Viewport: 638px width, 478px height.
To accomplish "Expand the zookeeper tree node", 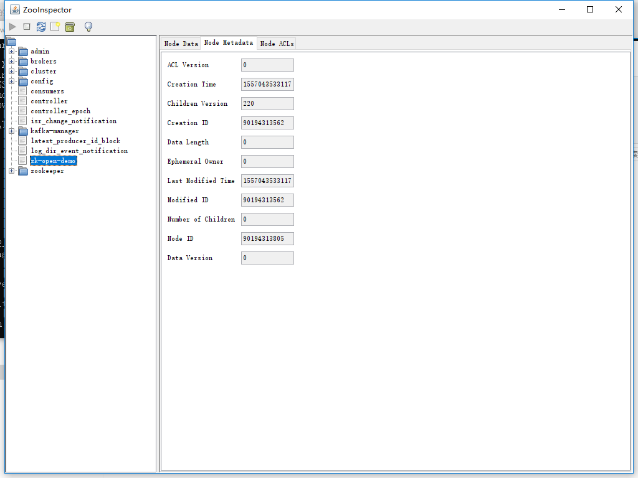I will (11, 171).
